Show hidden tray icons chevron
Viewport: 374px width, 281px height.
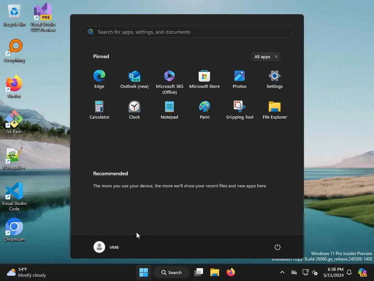click(282, 272)
